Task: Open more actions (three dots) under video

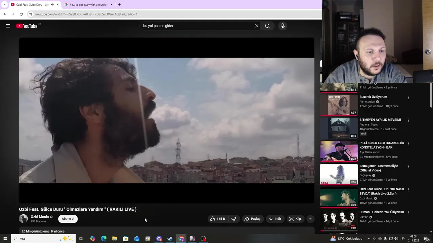Action: [x=310, y=219]
